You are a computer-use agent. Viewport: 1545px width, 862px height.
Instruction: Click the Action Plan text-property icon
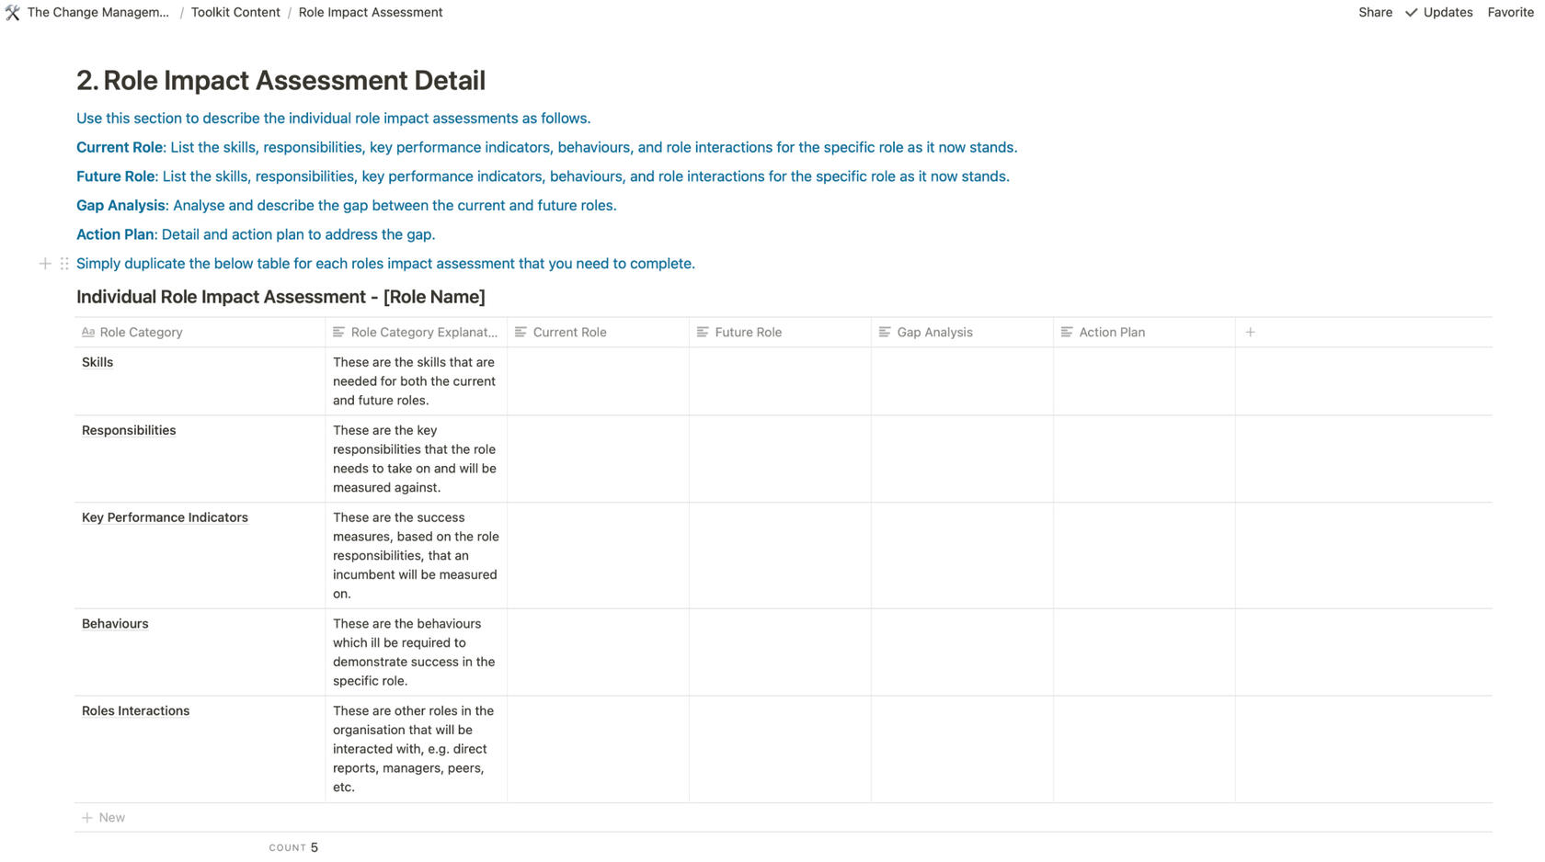1067,332
